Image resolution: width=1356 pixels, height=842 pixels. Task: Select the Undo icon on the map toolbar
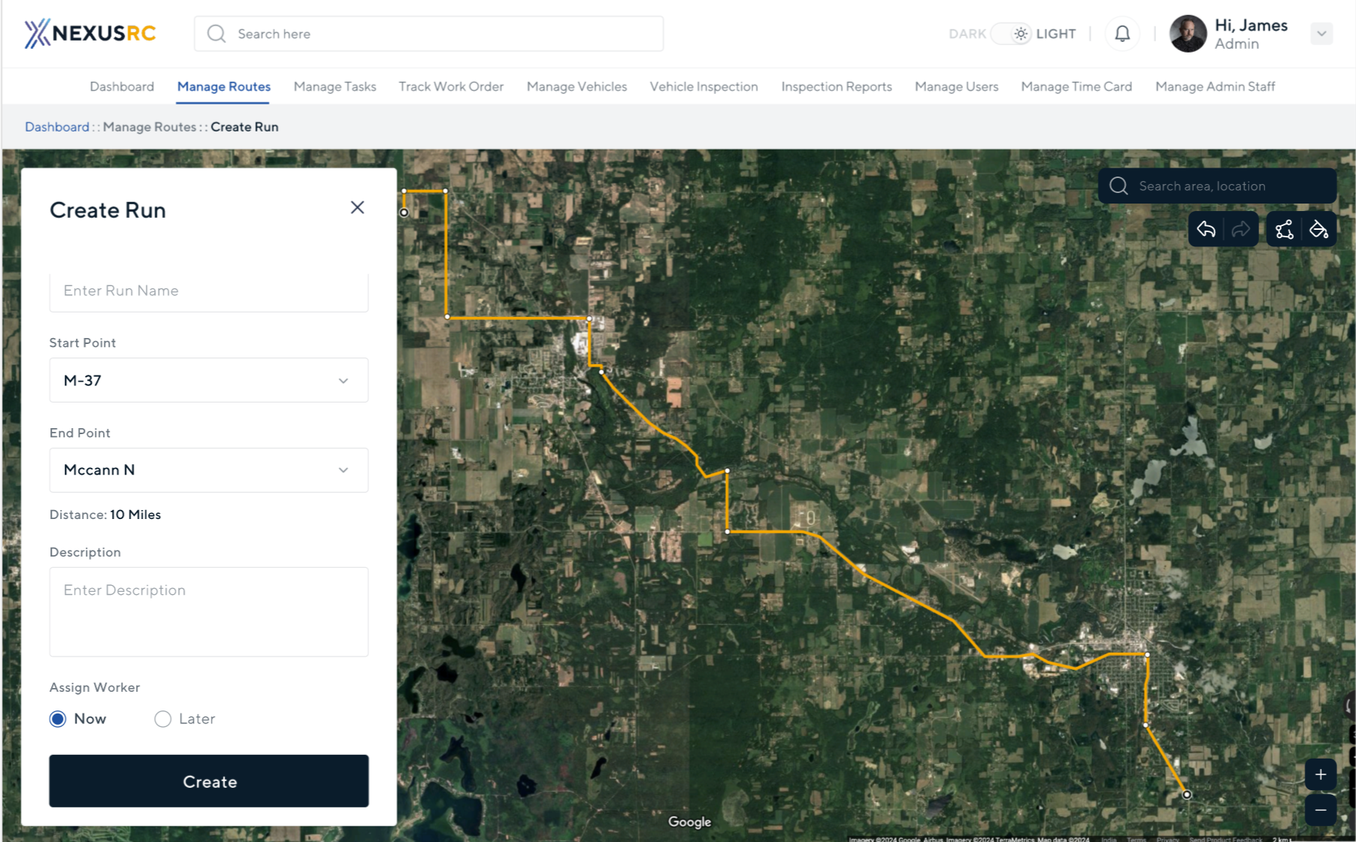click(1206, 229)
